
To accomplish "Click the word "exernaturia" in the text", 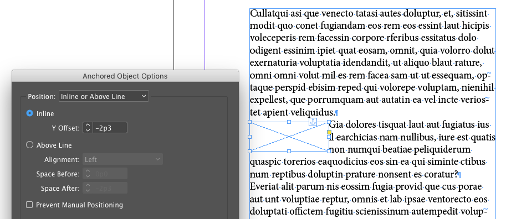I will pyautogui.click(x=274, y=63).
